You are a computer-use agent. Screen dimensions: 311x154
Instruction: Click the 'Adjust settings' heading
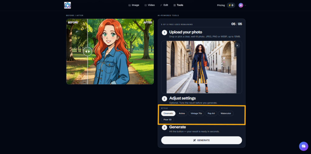click(183, 98)
